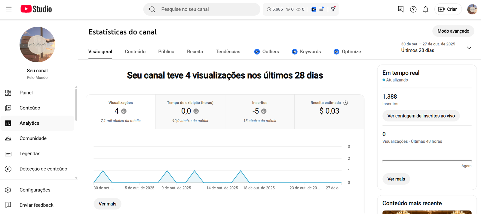Switch to the Conteúdo analytics tab
The width and height of the screenshot is (481, 214).
point(135,52)
